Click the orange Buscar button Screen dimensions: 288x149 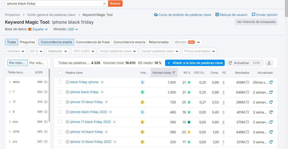click(115, 3)
